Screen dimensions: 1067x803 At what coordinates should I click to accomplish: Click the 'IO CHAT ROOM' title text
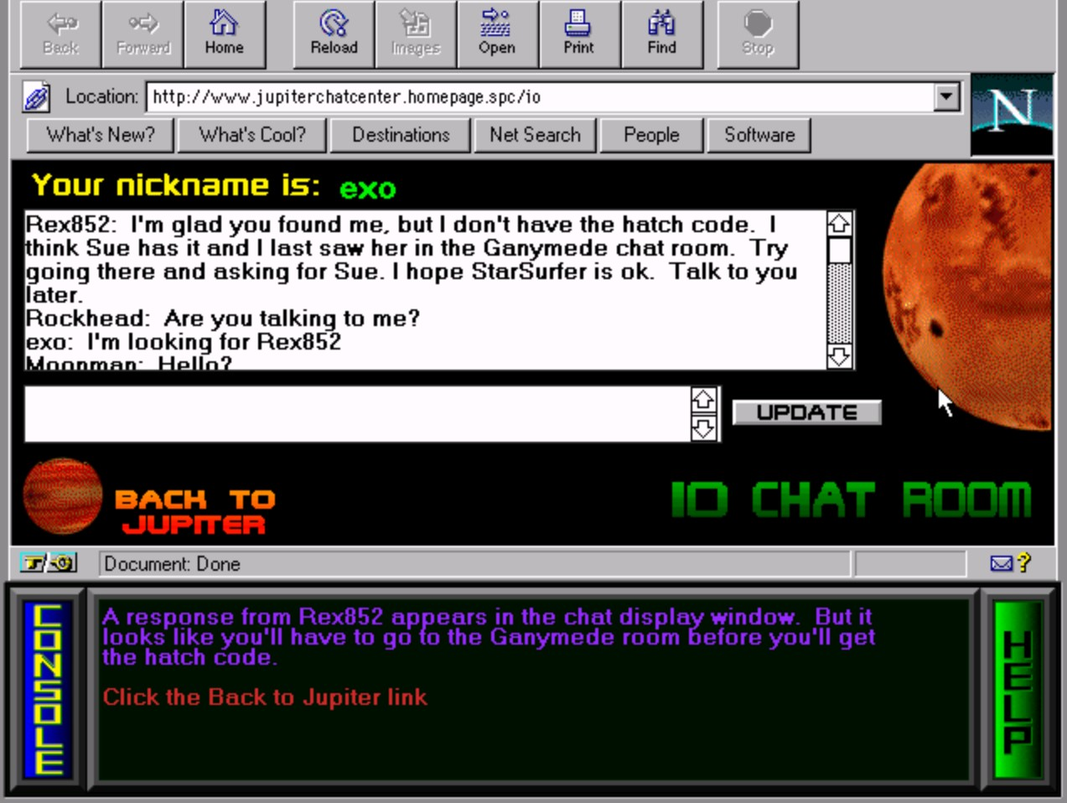pos(851,500)
